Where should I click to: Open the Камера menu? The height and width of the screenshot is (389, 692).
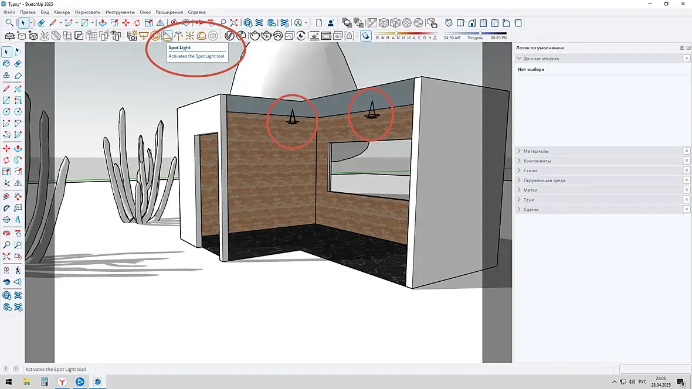62,12
